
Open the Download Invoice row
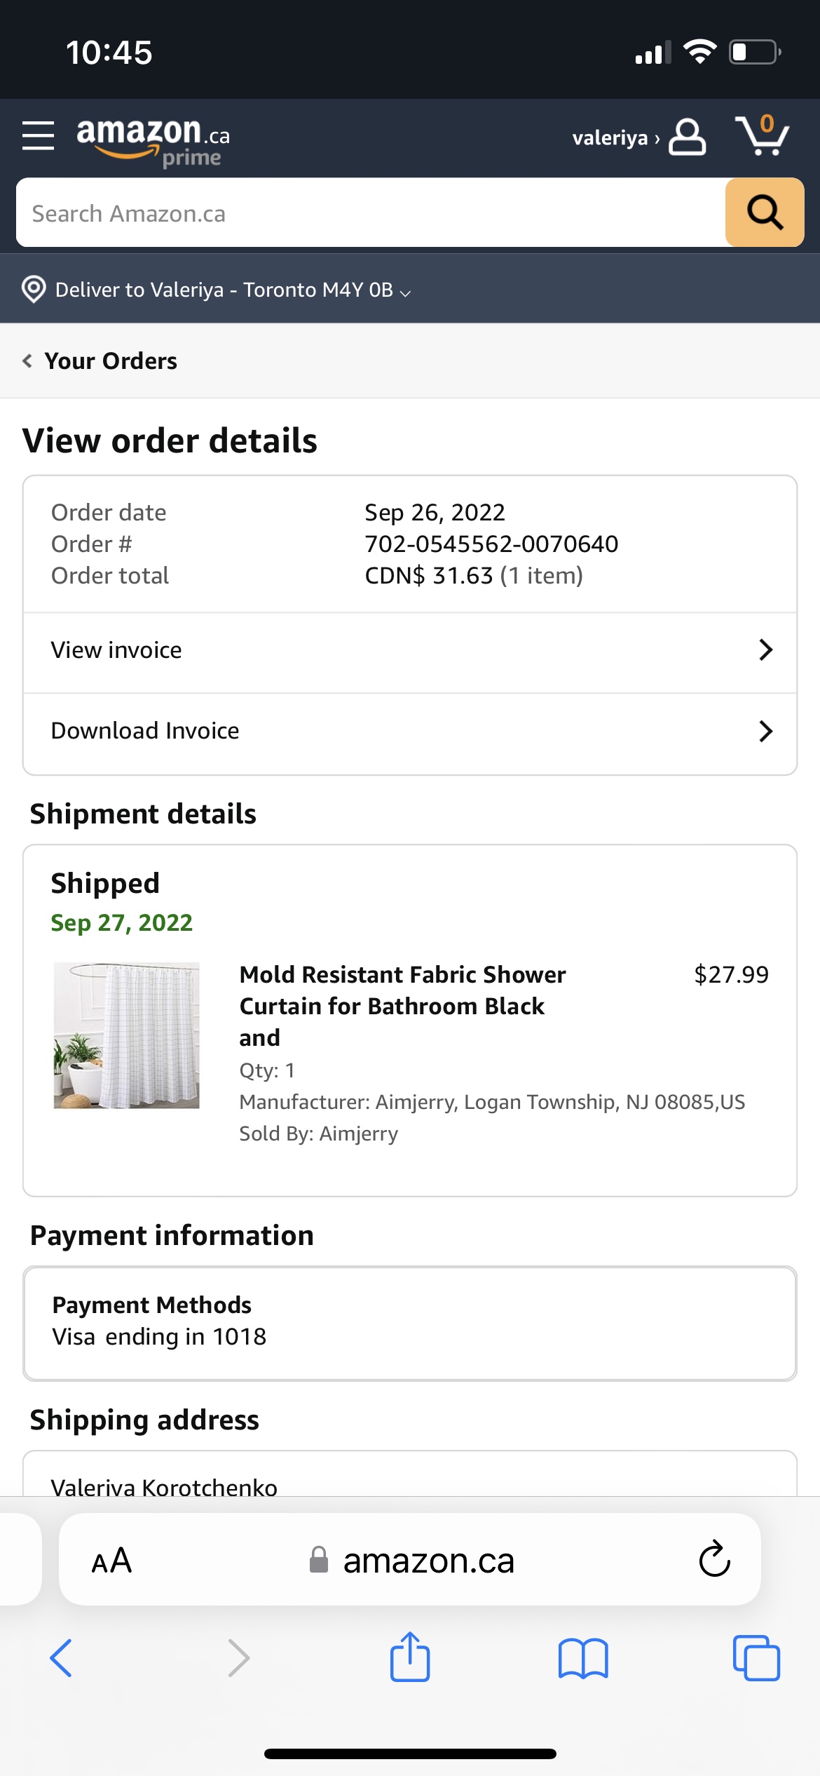410,732
